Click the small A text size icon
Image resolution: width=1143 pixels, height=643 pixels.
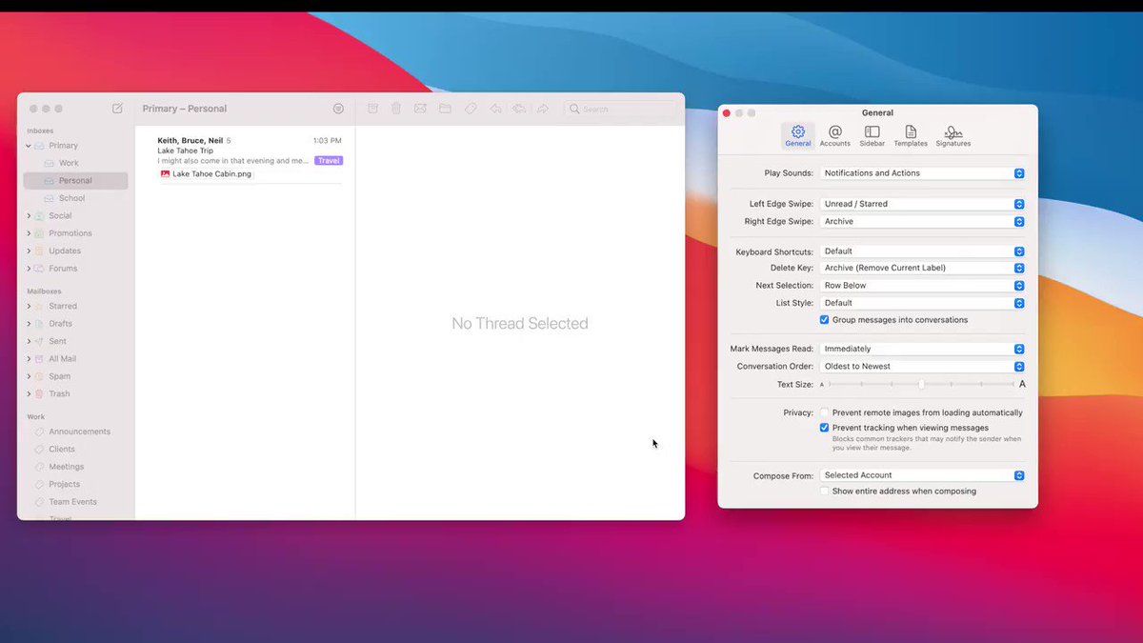click(x=822, y=385)
